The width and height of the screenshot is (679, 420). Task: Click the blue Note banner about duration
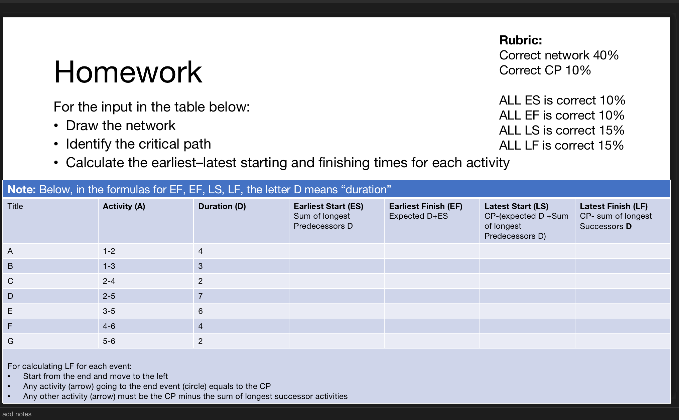pos(199,189)
